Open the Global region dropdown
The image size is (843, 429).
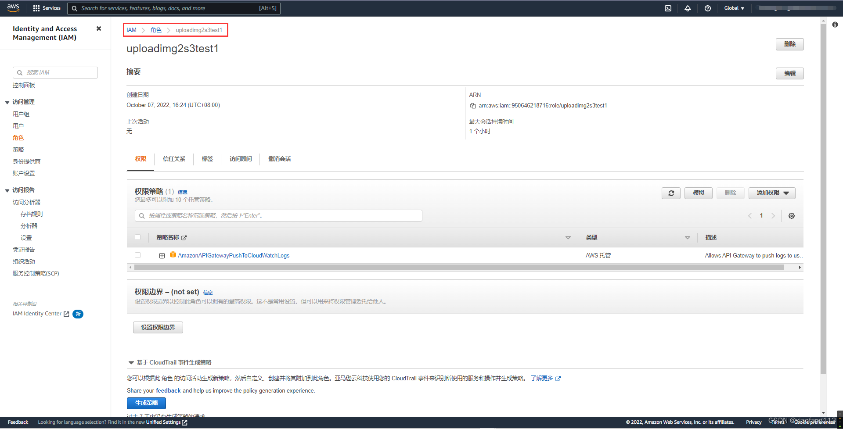pos(734,8)
